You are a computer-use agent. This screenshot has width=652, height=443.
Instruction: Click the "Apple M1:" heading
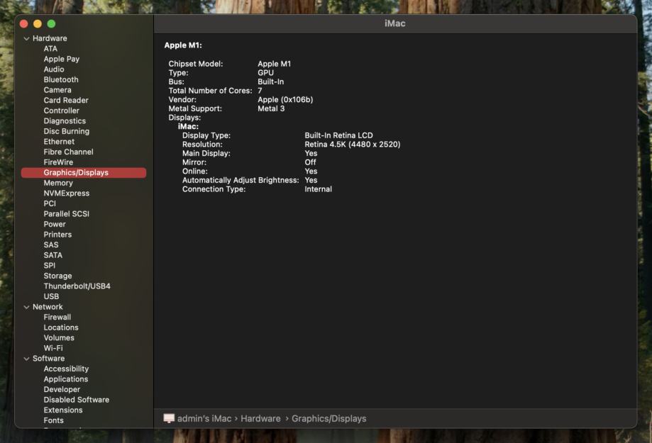[183, 45]
